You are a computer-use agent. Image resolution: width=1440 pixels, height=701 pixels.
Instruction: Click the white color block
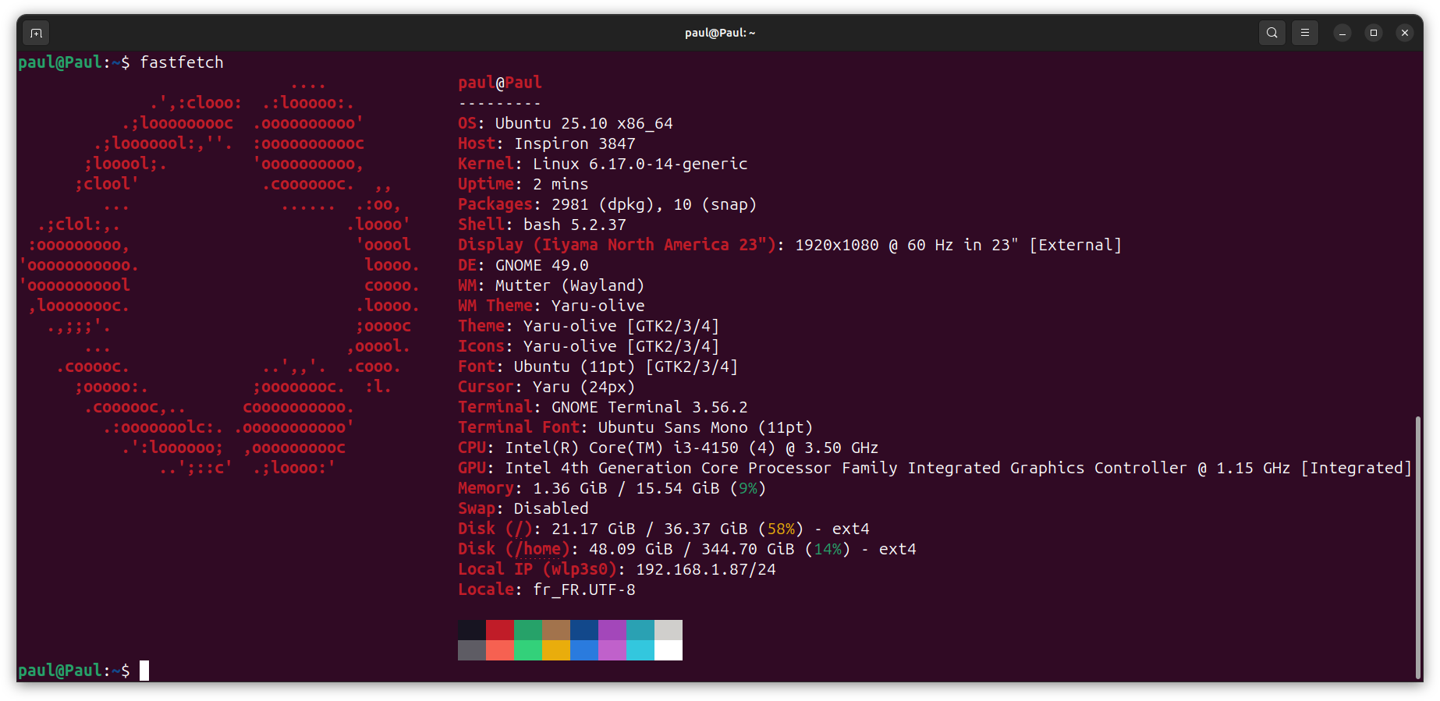(x=668, y=650)
